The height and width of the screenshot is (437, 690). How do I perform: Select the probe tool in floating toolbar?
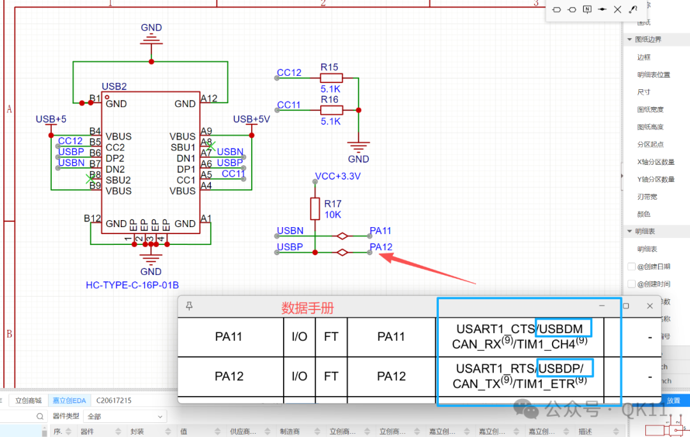click(x=632, y=9)
